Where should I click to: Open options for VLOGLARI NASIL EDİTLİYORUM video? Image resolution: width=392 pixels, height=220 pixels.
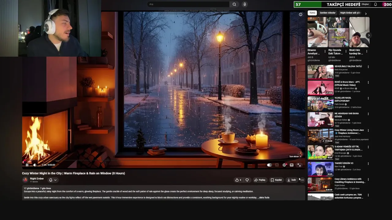point(368,98)
